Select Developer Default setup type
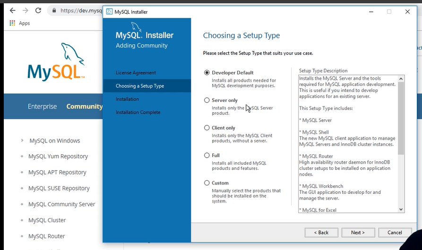 pyautogui.click(x=207, y=73)
